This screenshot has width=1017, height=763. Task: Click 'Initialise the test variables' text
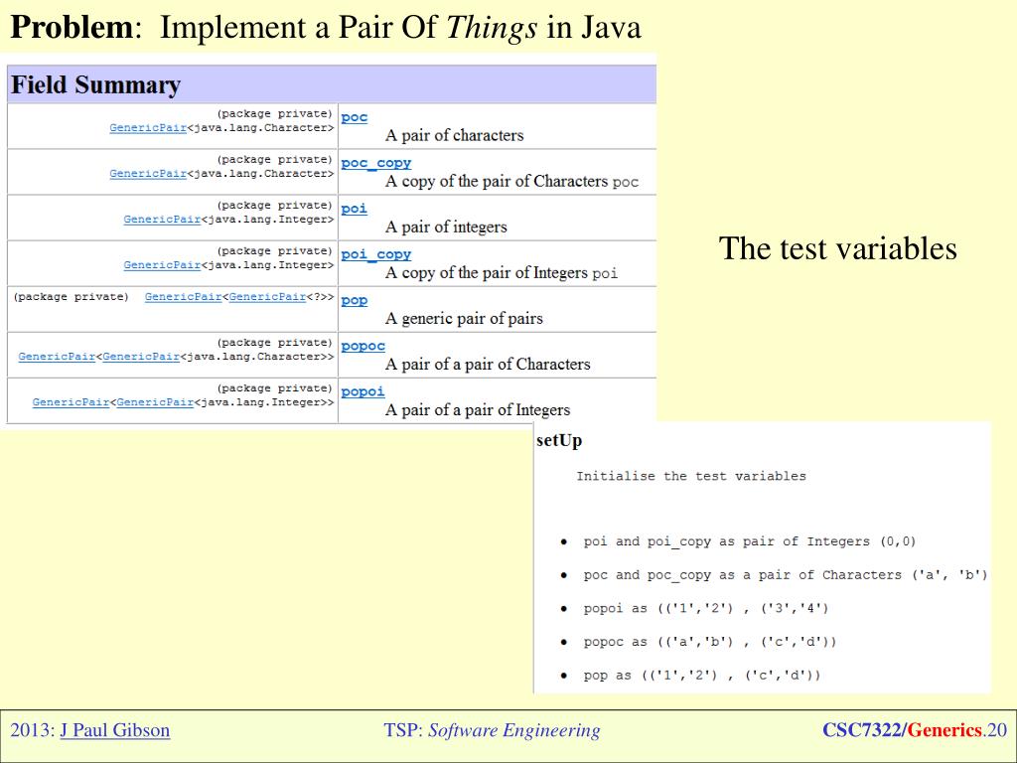pos(691,476)
